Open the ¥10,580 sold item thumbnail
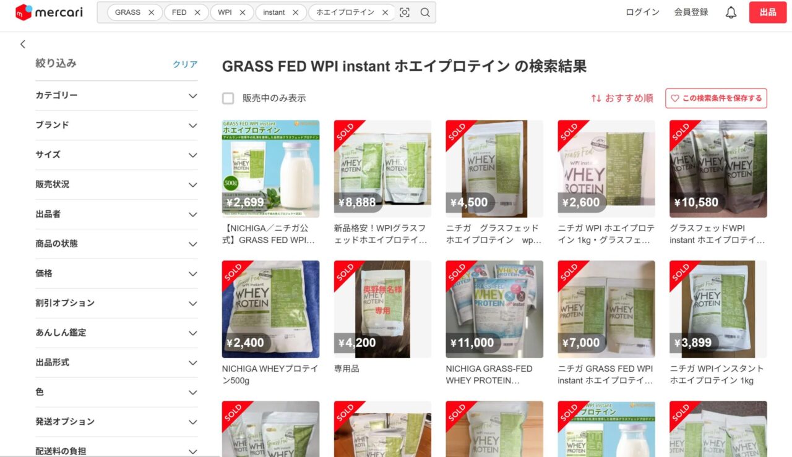The height and width of the screenshot is (457, 792). pyautogui.click(x=718, y=169)
